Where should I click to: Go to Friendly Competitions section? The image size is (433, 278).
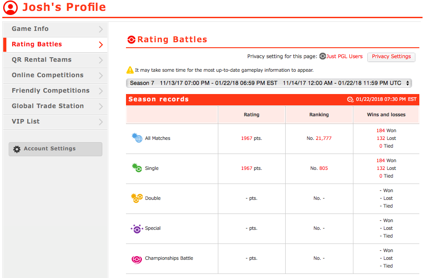click(55, 91)
